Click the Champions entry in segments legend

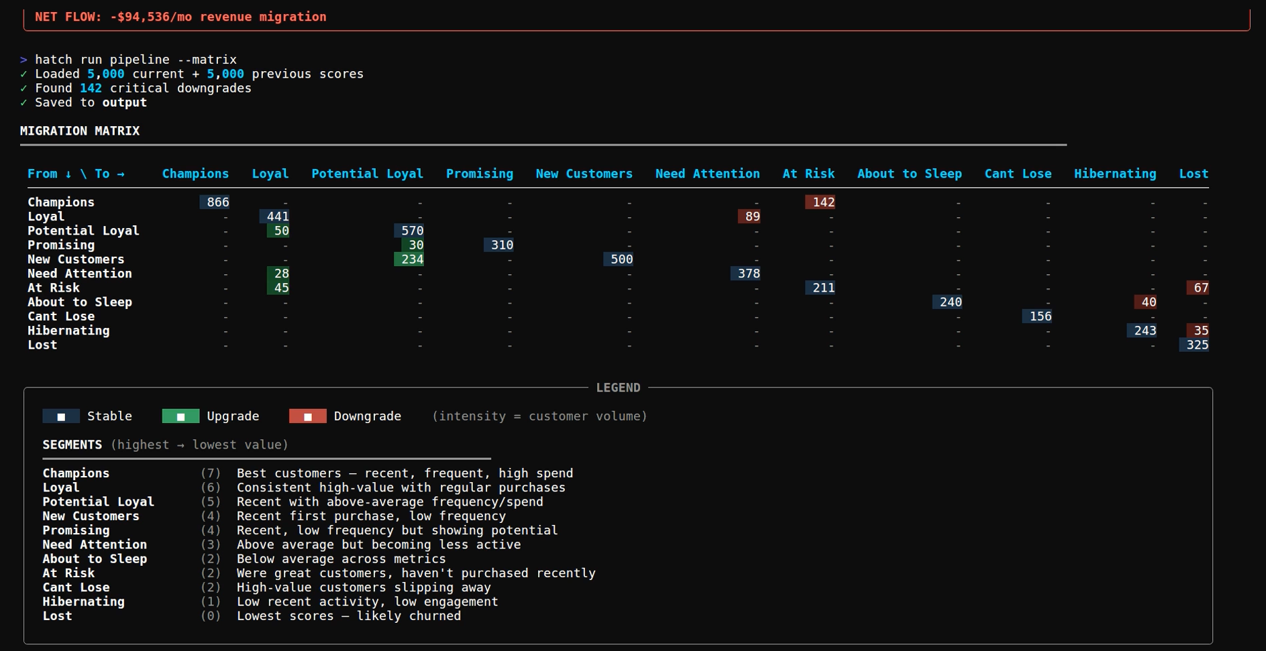76,473
